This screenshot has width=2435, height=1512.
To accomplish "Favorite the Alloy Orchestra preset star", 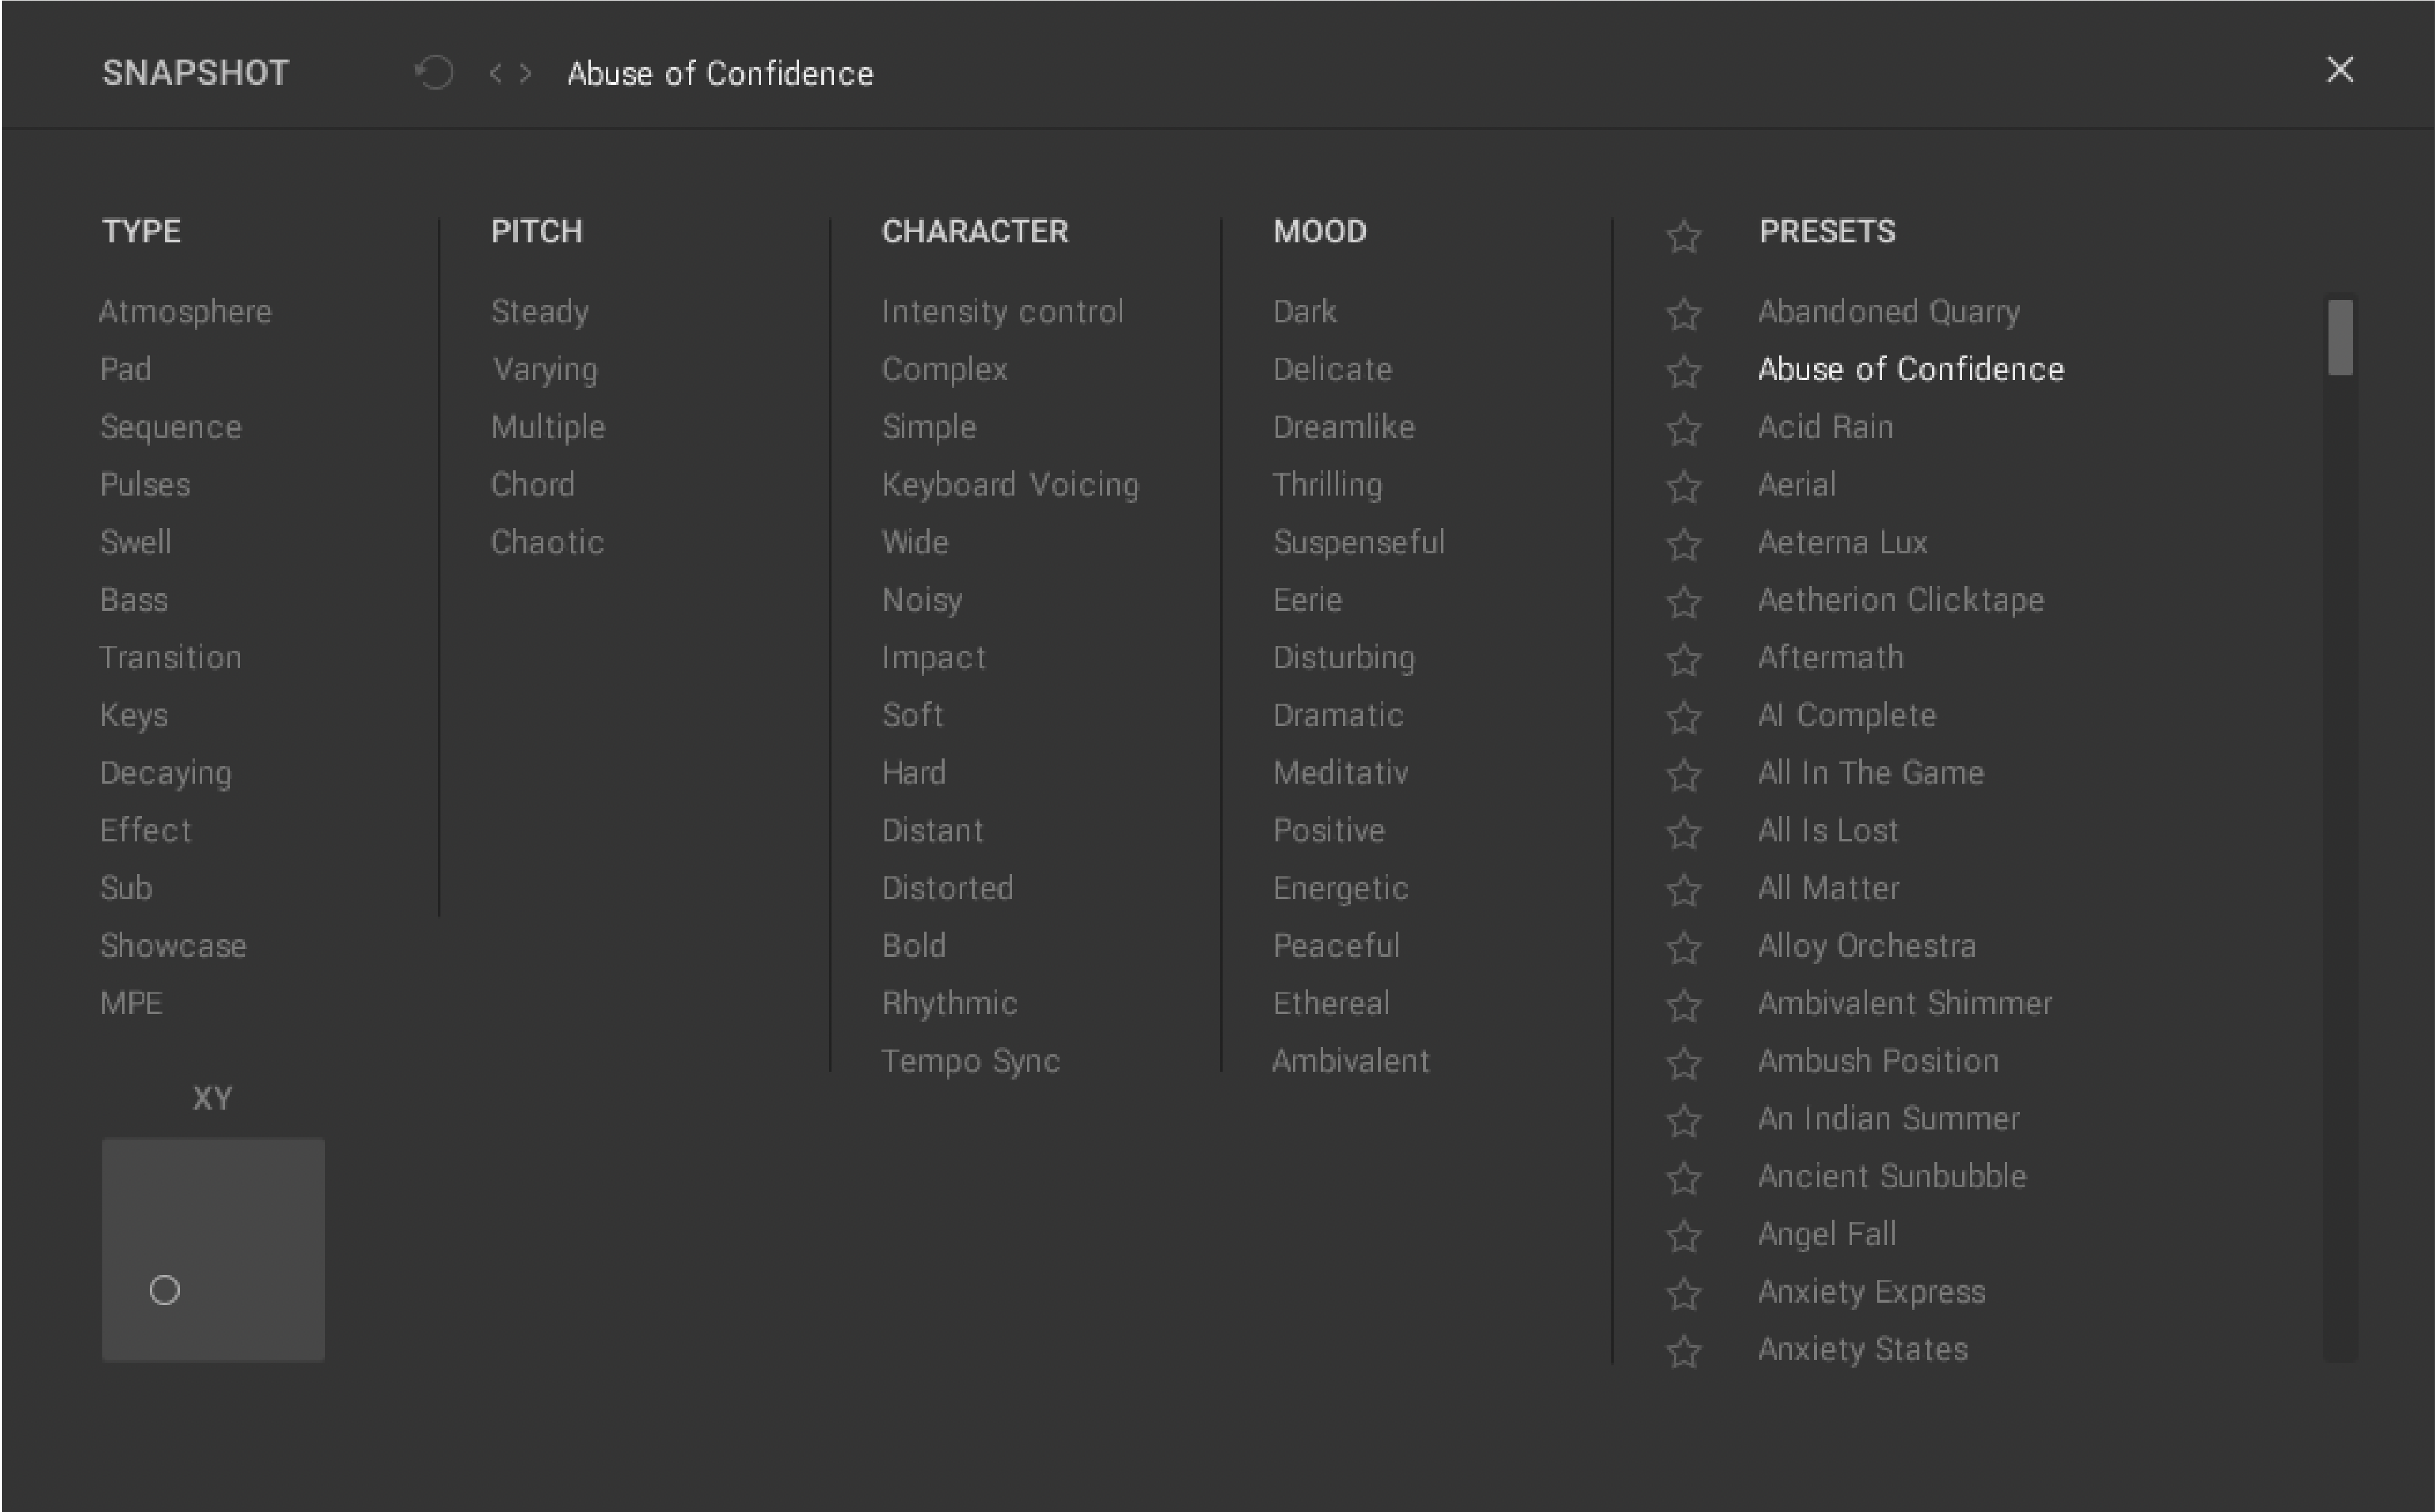I will 1684,947.
